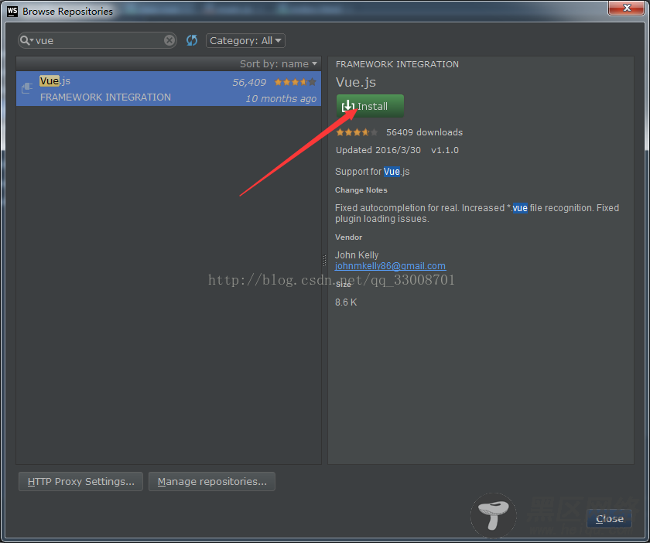This screenshot has width=650, height=543.
Task: Click 'Updated 2016/3/30' text
Action: tap(378, 150)
